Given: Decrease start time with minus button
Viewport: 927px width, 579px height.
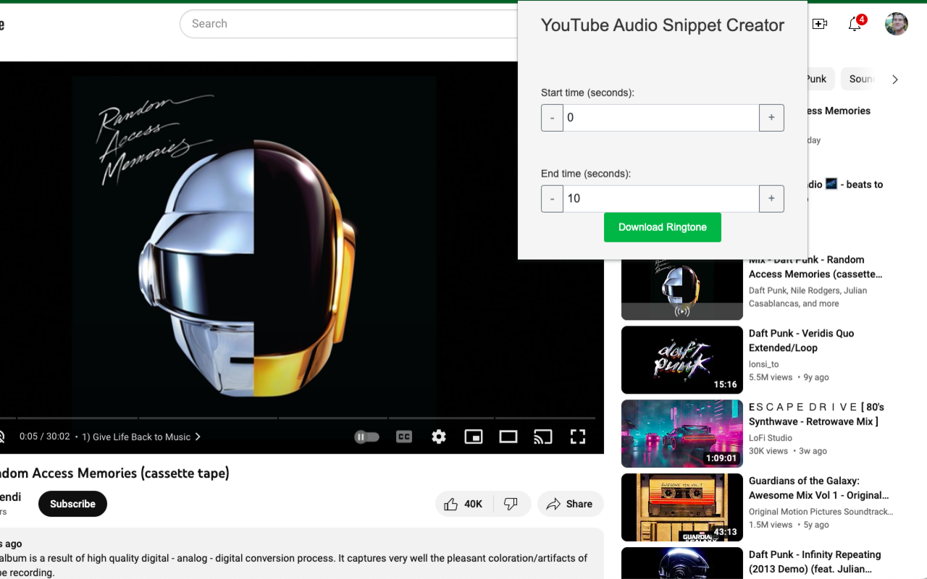Looking at the screenshot, I should pos(552,118).
